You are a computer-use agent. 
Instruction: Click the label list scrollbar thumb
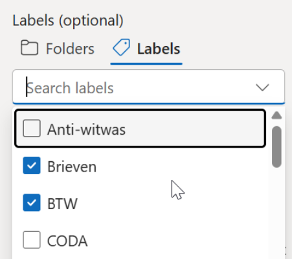[x=276, y=147]
